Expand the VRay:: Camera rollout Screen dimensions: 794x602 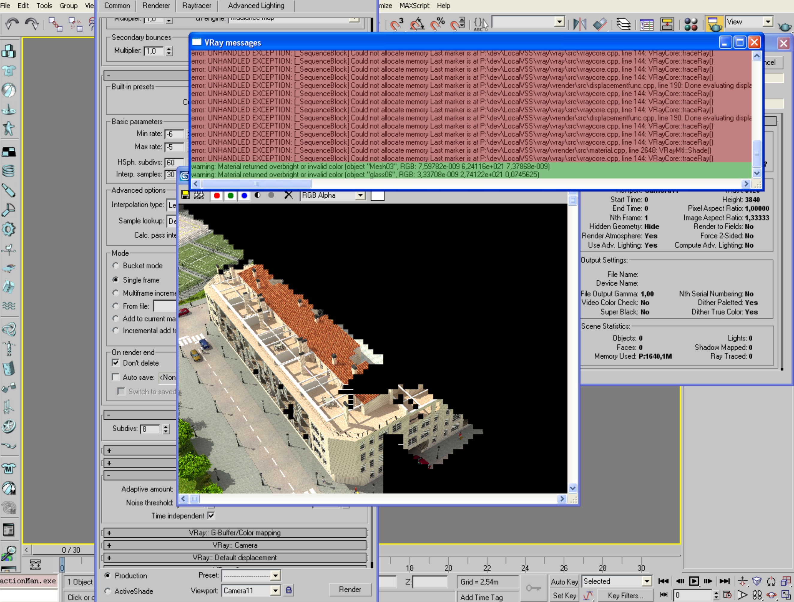tap(235, 545)
